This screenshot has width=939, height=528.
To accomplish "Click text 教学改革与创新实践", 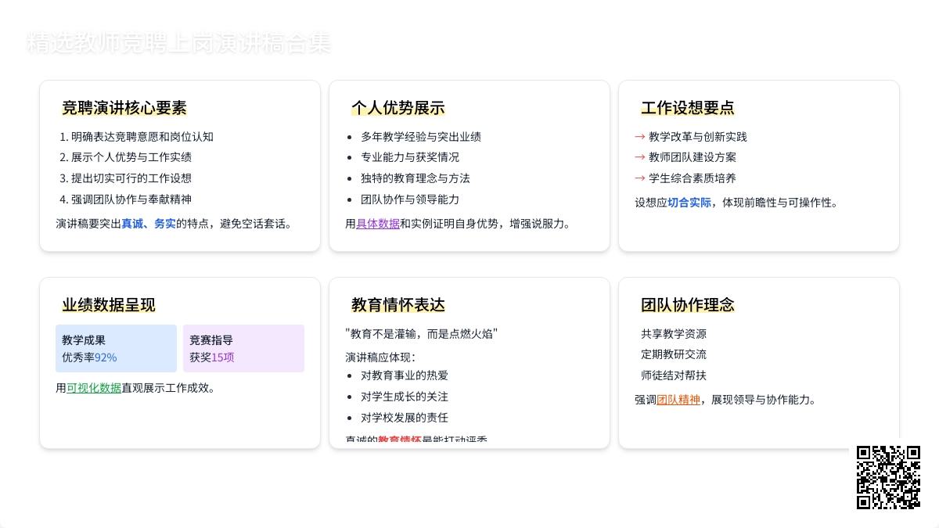I will (698, 136).
